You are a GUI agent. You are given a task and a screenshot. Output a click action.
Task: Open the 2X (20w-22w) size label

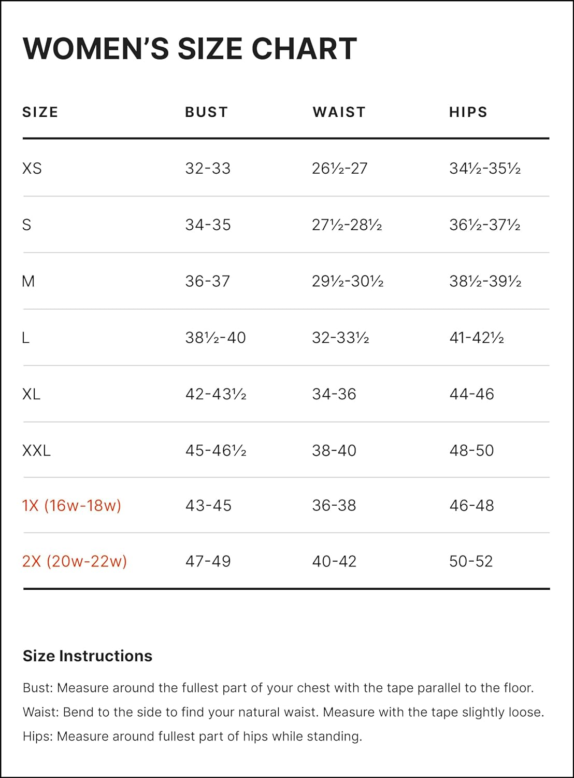click(75, 561)
